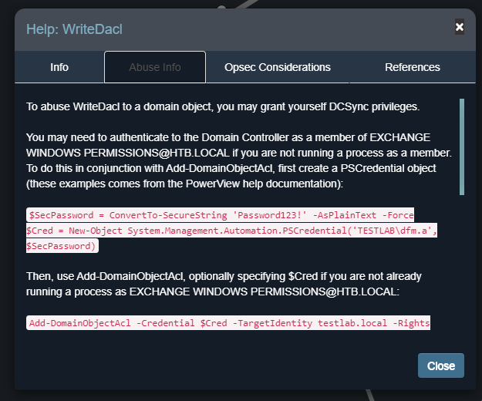Switch to the Info tab

pos(59,67)
